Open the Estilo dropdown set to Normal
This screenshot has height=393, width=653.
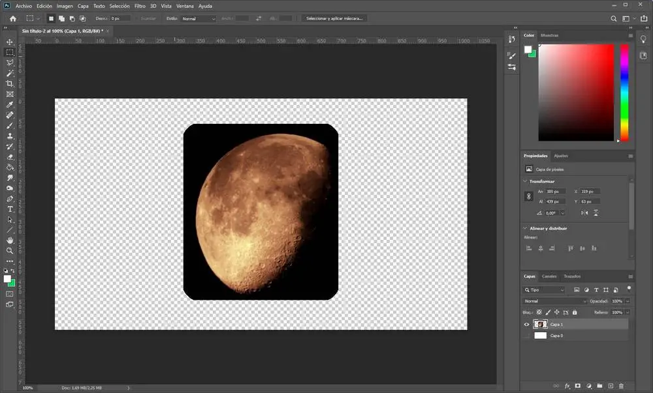point(199,19)
